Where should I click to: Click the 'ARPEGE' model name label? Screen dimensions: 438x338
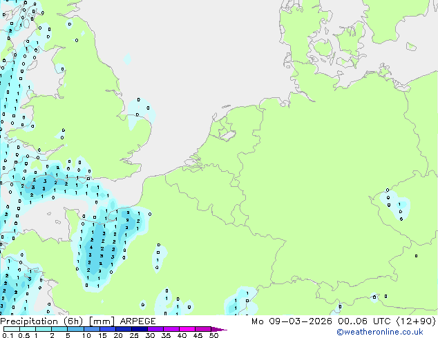click(137, 321)
